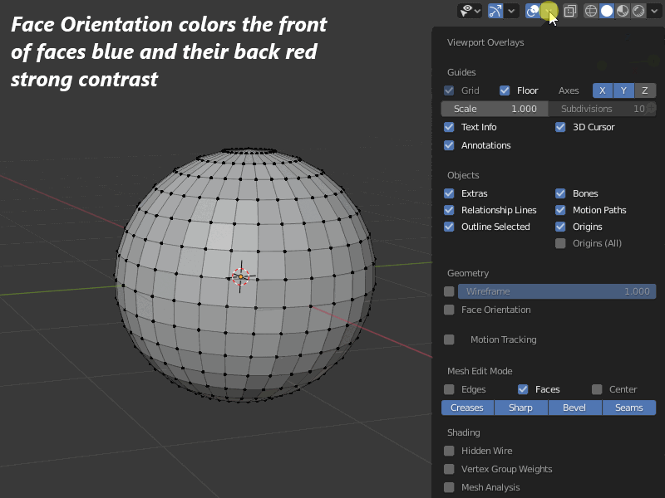The width and height of the screenshot is (665, 498).
Task: Toggle the viewport Overlays icon
Action: (530, 11)
